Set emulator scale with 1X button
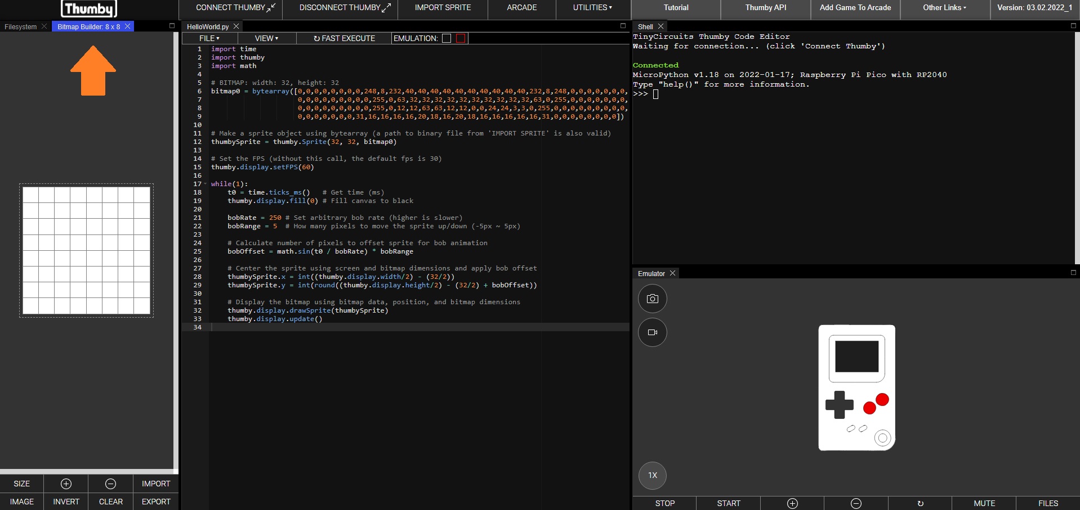The width and height of the screenshot is (1080, 510). click(652, 475)
